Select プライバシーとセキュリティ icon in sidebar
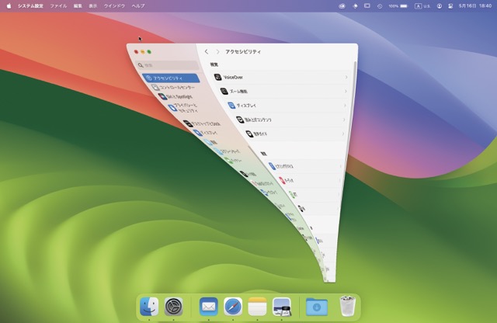This screenshot has height=323, width=497. (x=172, y=107)
